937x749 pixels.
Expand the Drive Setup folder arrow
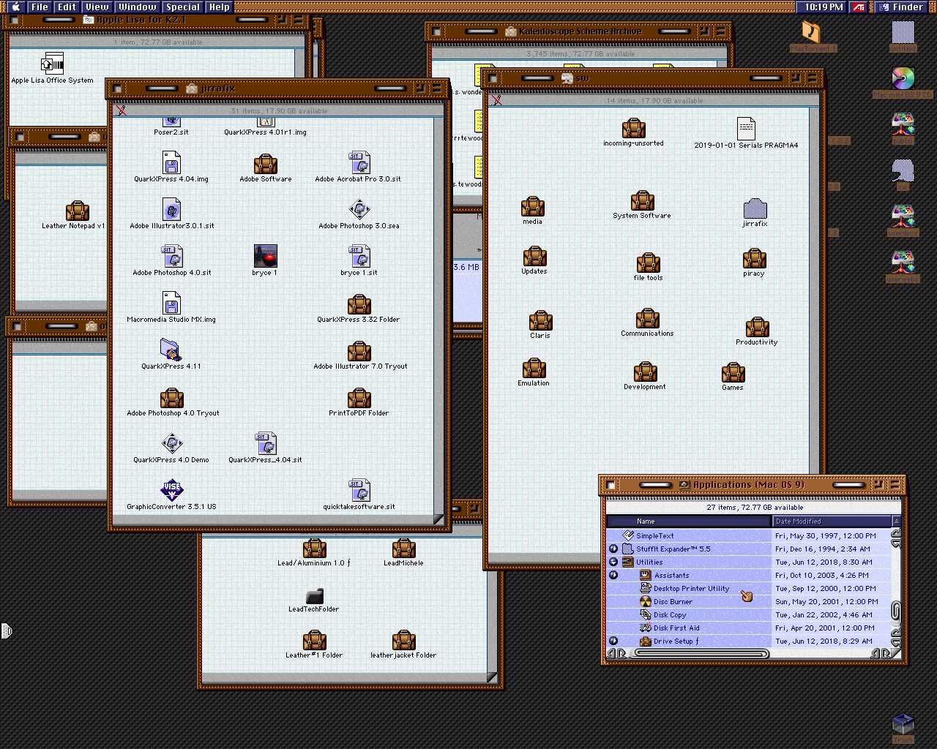(613, 641)
